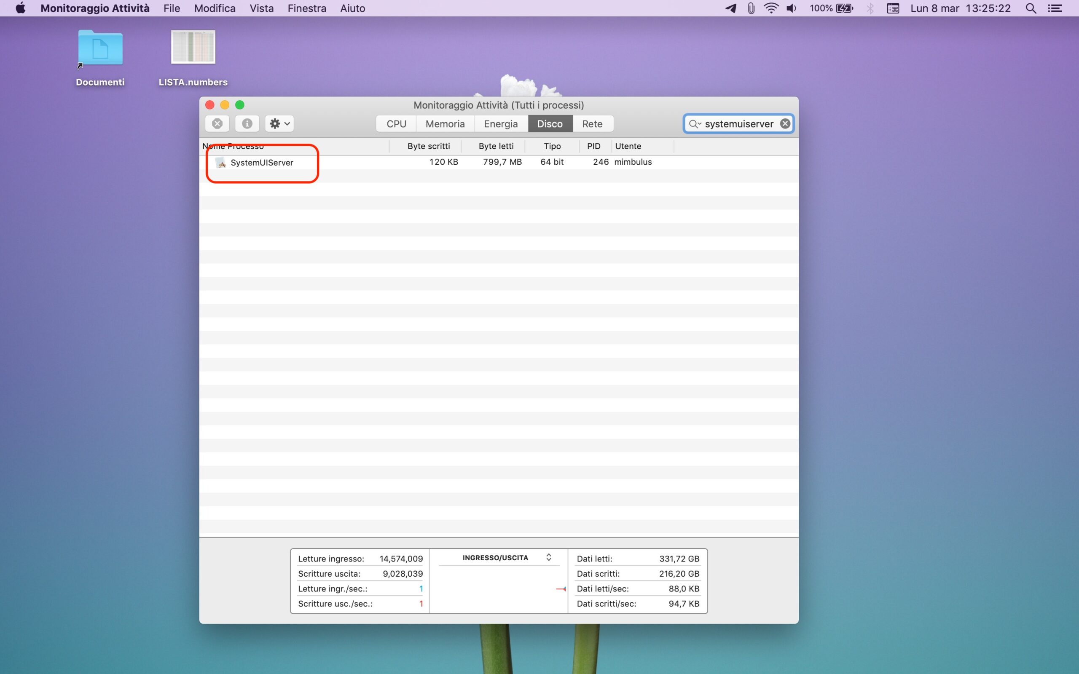Click the process info inspect icon
The height and width of the screenshot is (674, 1079).
pos(247,123)
